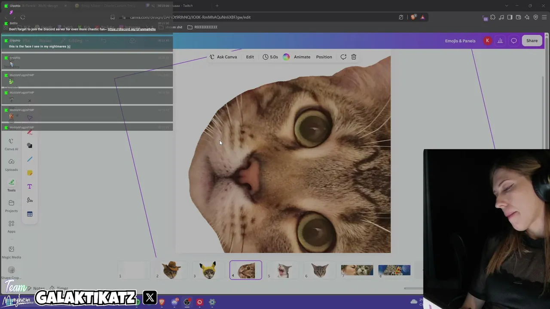This screenshot has width=550, height=309.
Task: Toggle the browser sidebar panel icon
Action: (510, 17)
